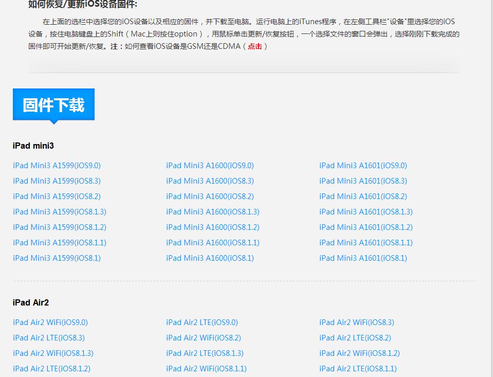Open iPad Air2 WiFi(iOS8.1.3) firmware

tap(53, 353)
